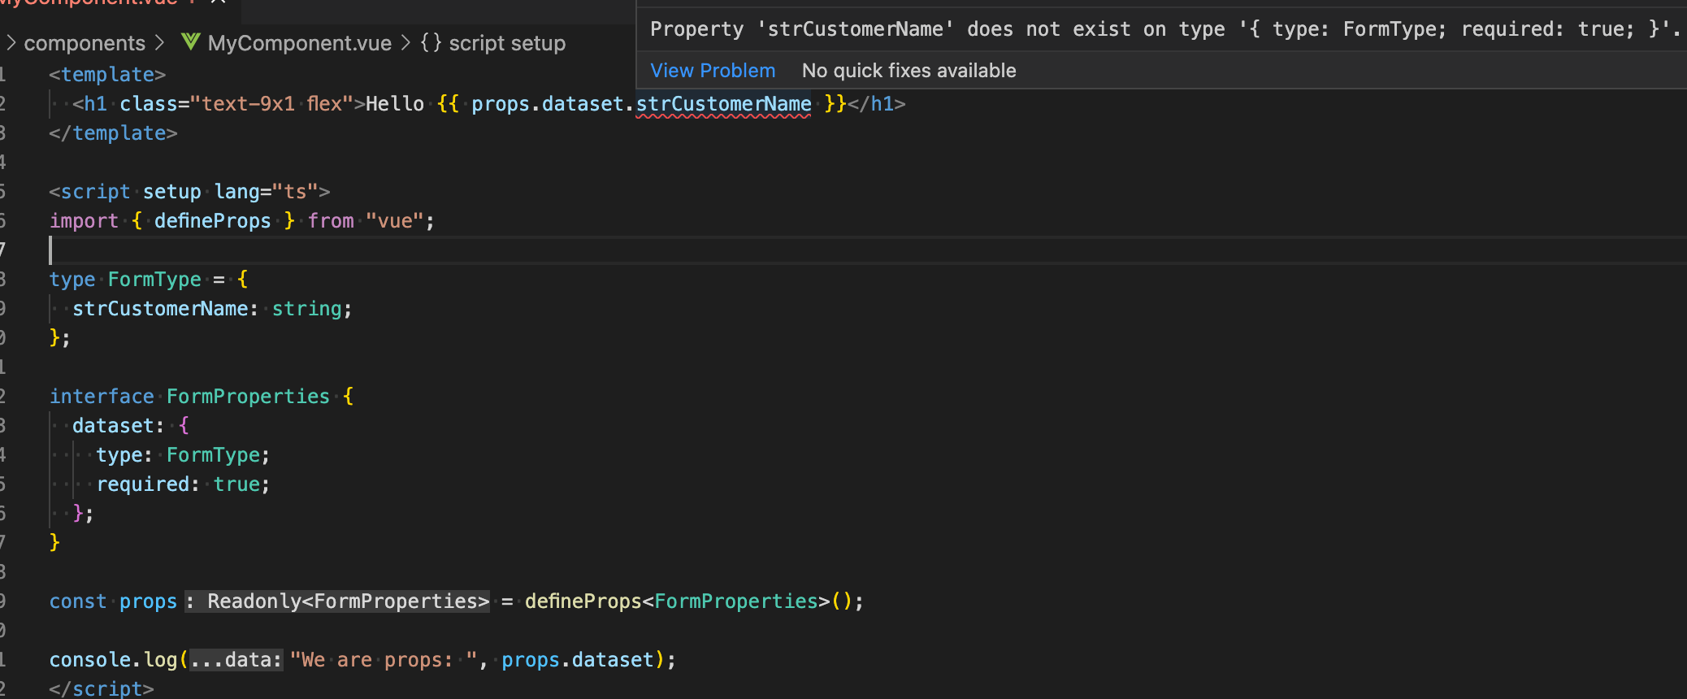Click the curly braces symbol icon in breadcrumb
Screen dimensions: 1687x699
[431, 42]
